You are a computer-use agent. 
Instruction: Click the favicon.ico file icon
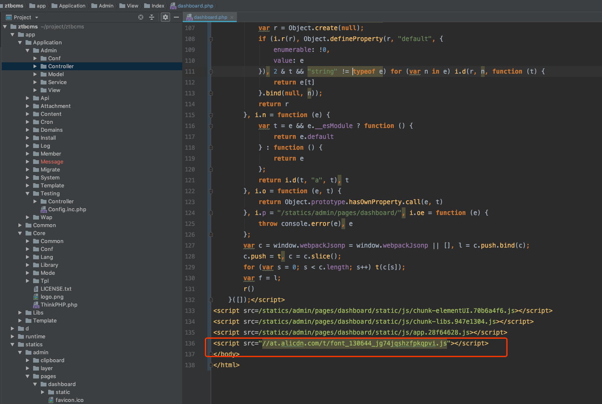pos(51,400)
